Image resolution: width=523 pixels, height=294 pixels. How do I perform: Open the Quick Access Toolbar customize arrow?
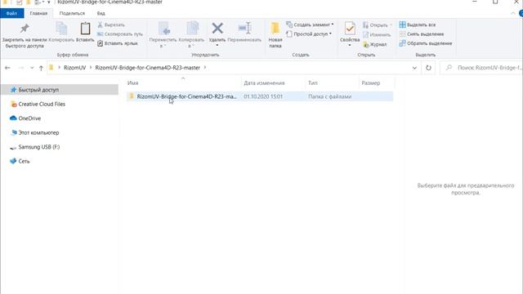pyautogui.click(x=49, y=2)
